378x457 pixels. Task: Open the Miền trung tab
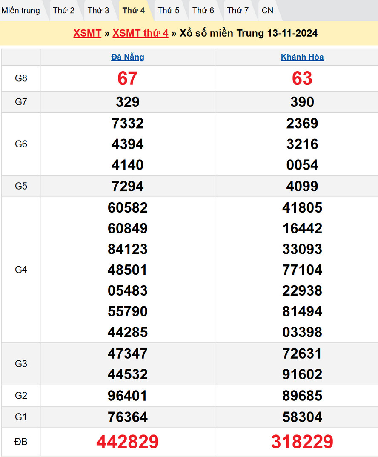21,11
